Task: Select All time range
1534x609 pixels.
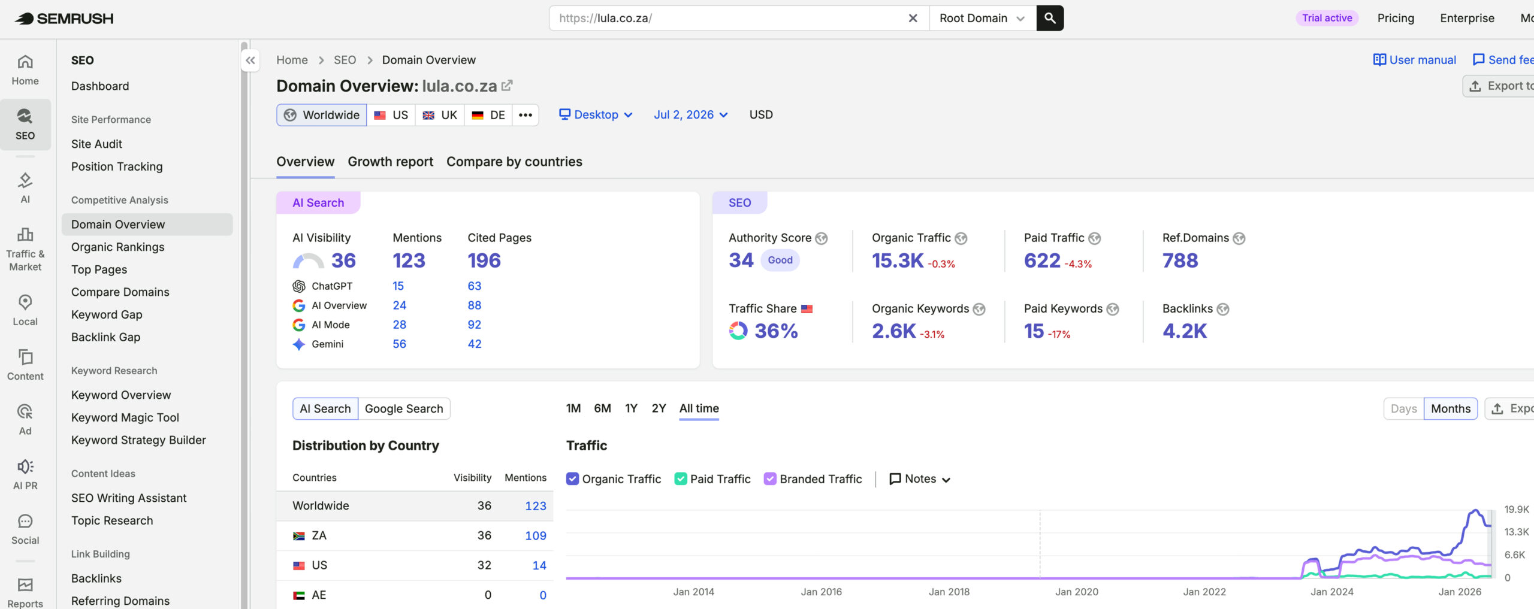Action: pos(699,408)
